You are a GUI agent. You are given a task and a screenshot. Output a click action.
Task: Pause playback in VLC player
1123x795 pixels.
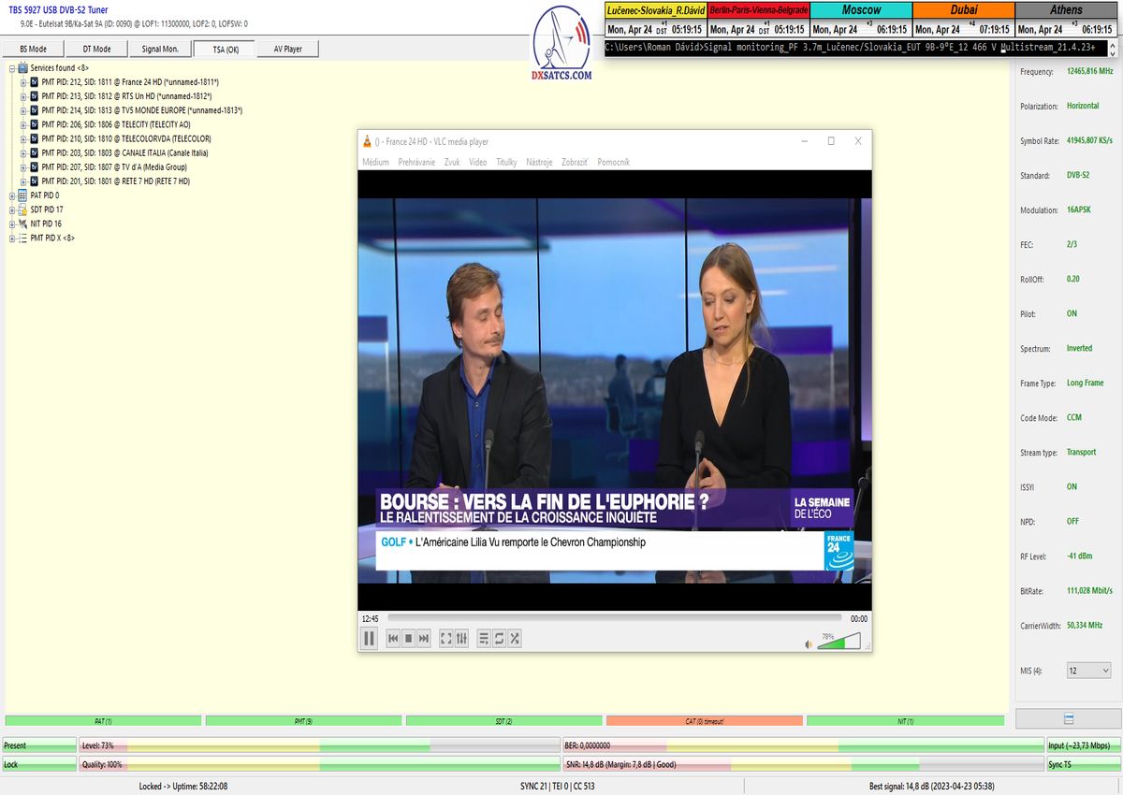click(369, 639)
